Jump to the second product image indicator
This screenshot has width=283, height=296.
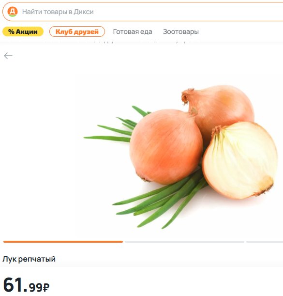184,242
